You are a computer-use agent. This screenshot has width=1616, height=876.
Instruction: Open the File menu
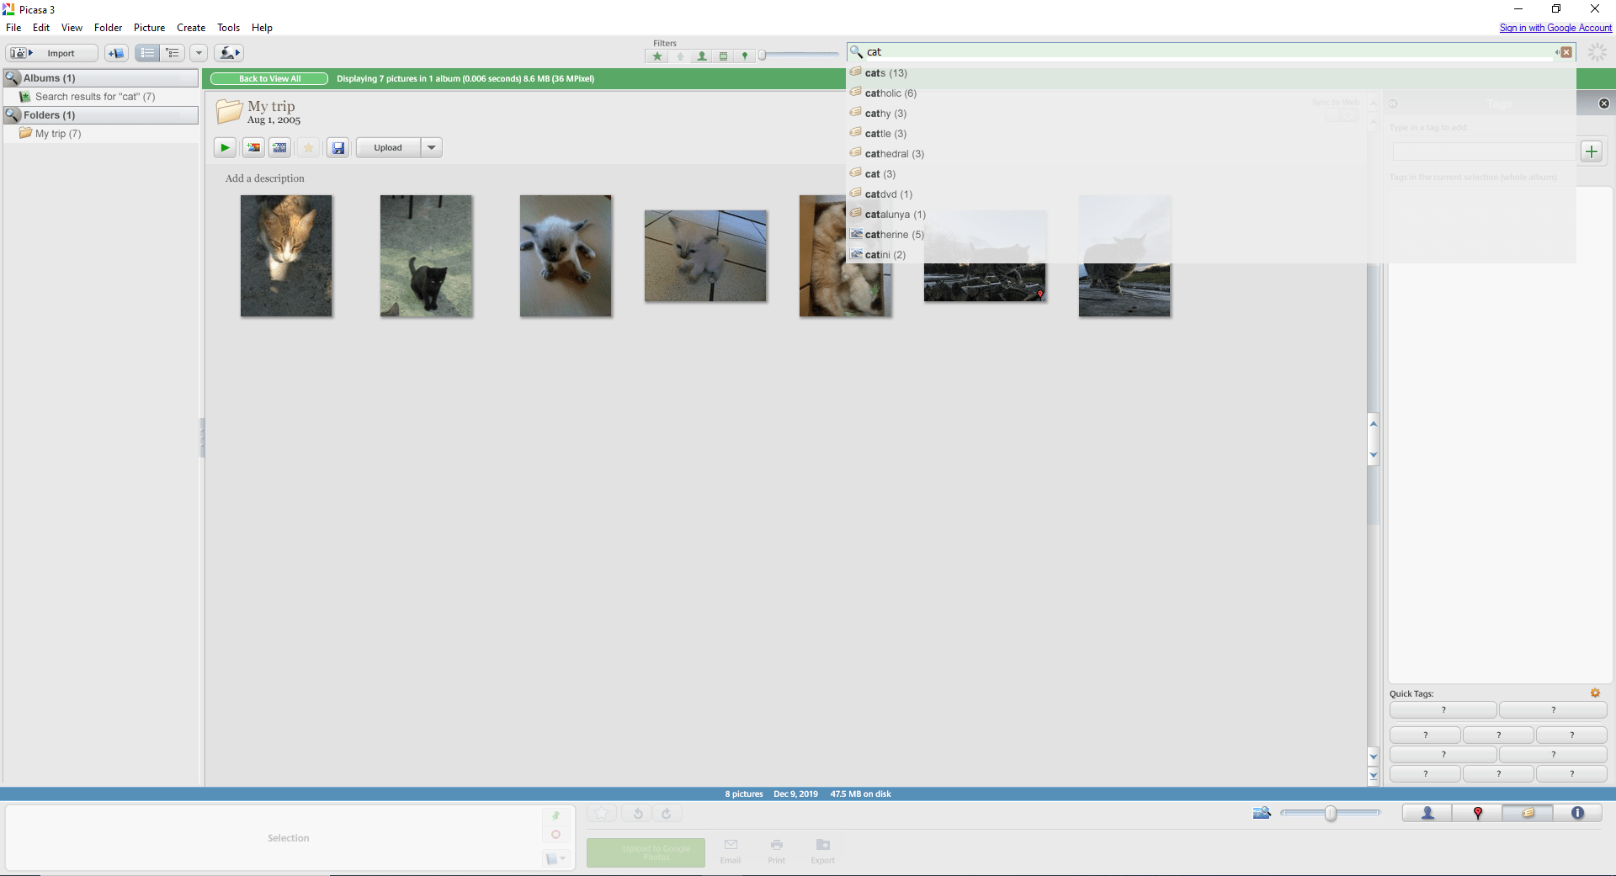[13, 28]
